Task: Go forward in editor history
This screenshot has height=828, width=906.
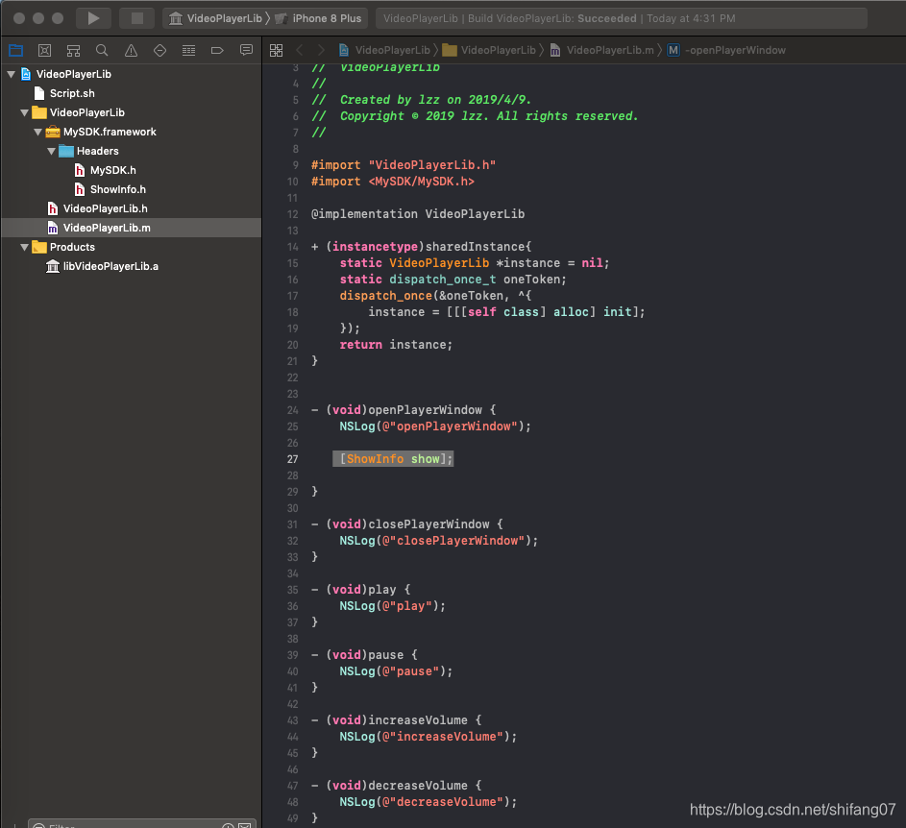Action: (321, 50)
